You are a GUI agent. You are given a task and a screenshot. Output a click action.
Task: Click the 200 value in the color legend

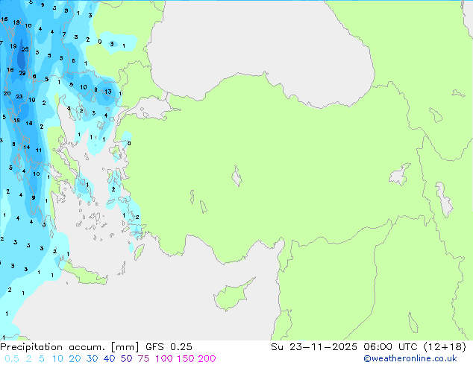[x=207, y=359]
